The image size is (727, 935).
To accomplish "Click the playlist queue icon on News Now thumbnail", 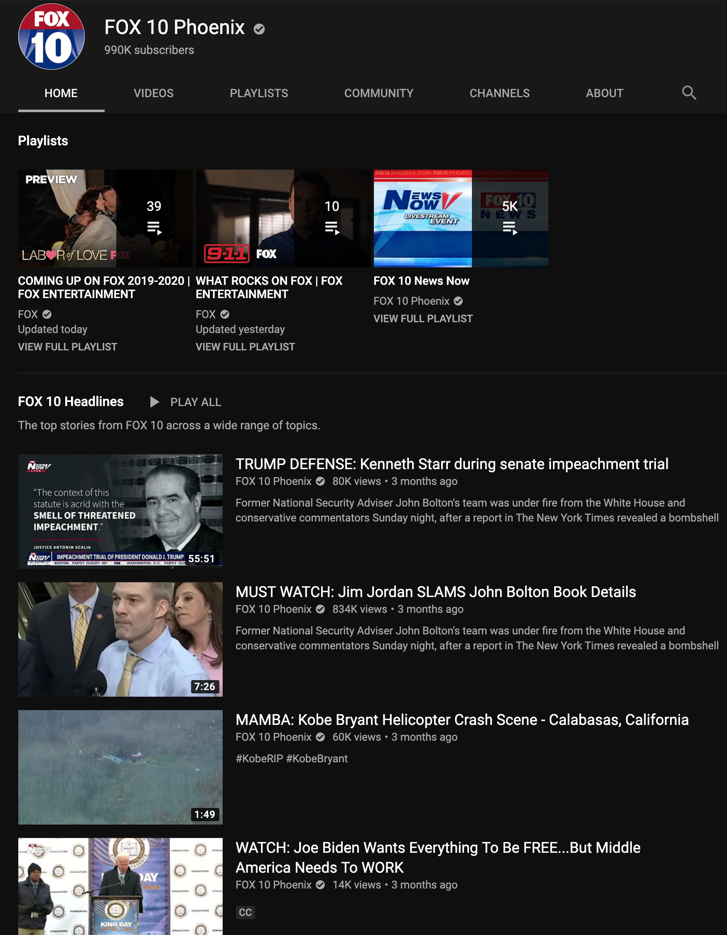I will click(510, 228).
